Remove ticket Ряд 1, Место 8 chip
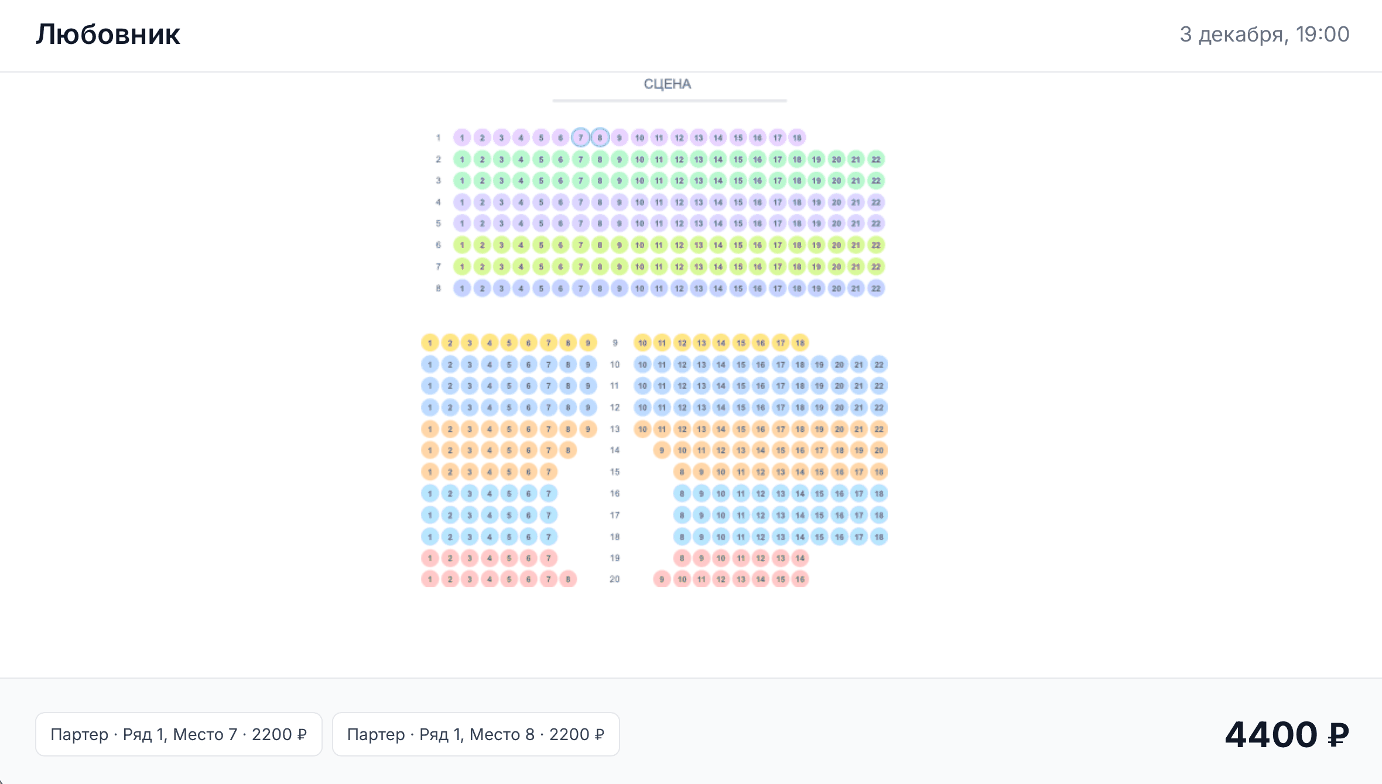The width and height of the screenshot is (1382, 784). [476, 734]
